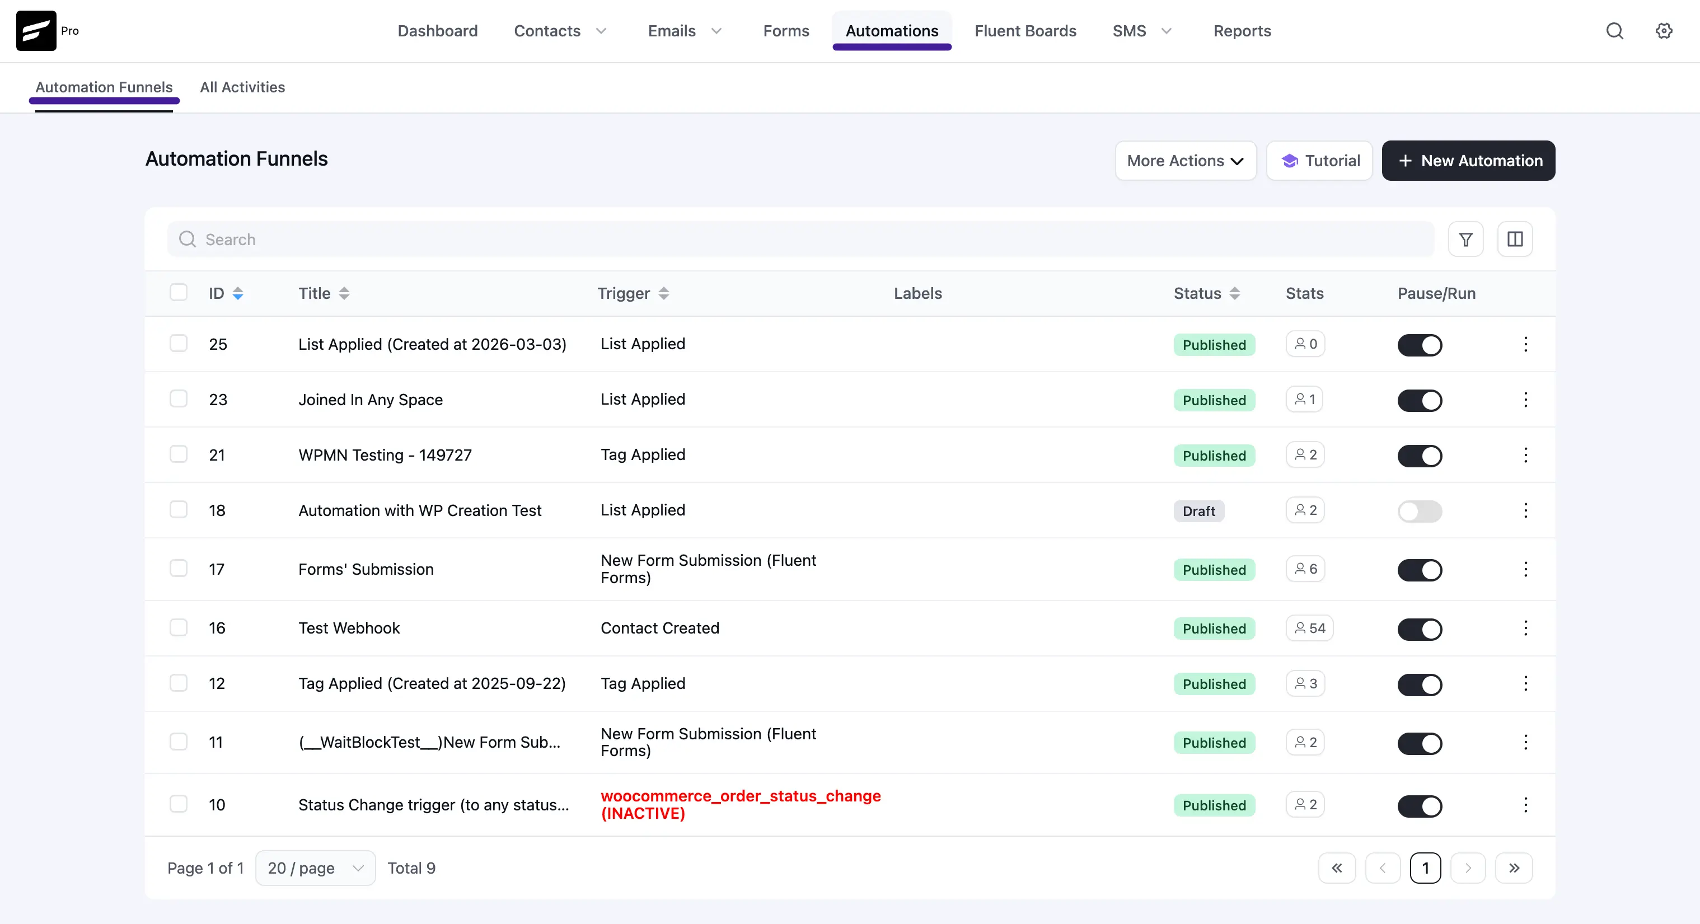Select the Automation Funnels tab
This screenshot has height=924, width=1700.
tap(104, 87)
